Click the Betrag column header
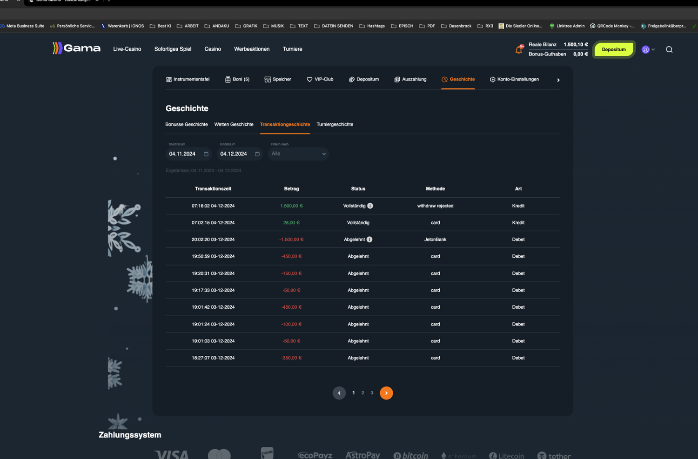Screen dimensions: 698x459 pyautogui.click(x=291, y=189)
